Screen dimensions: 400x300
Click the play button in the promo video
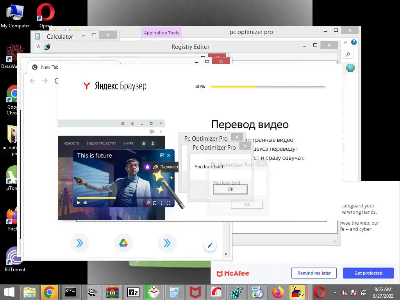point(79,203)
